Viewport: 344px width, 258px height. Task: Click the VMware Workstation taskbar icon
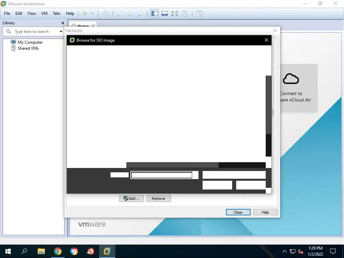(107, 251)
